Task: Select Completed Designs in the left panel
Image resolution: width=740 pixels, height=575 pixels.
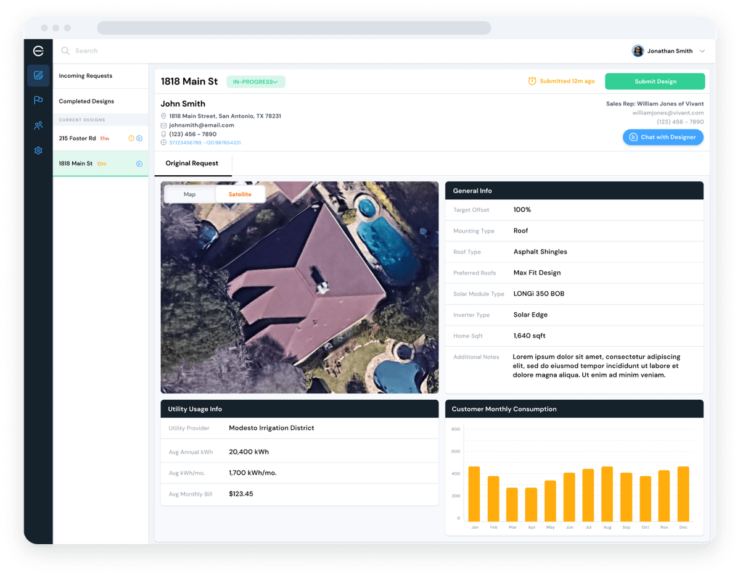Action: [x=87, y=101]
